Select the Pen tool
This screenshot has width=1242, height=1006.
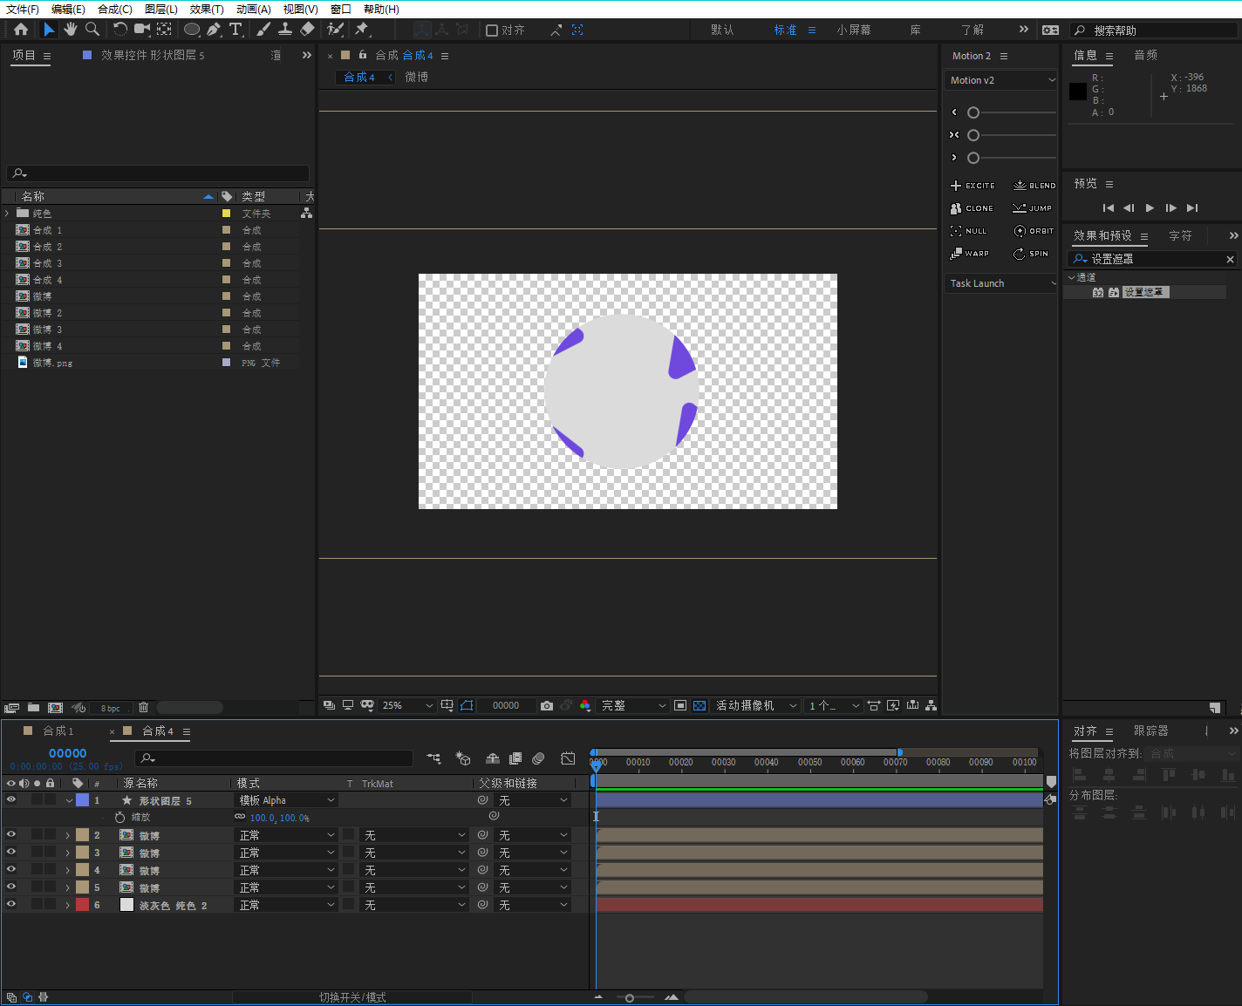(214, 30)
